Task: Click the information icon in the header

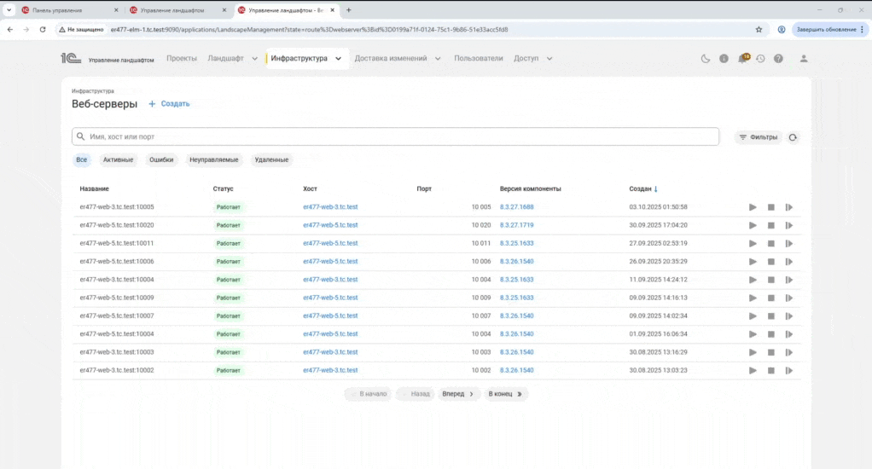Action: point(724,59)
